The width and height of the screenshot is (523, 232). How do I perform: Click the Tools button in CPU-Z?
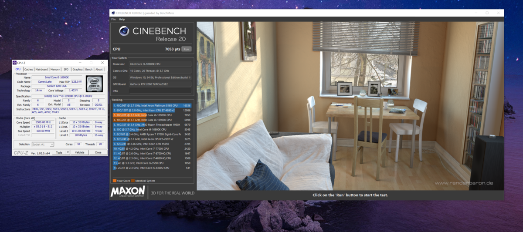click(x=59, y=152)
